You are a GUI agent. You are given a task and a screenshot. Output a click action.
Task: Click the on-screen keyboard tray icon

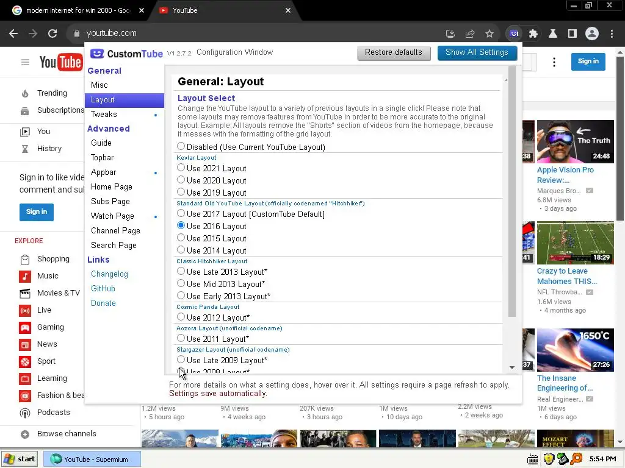532,460
